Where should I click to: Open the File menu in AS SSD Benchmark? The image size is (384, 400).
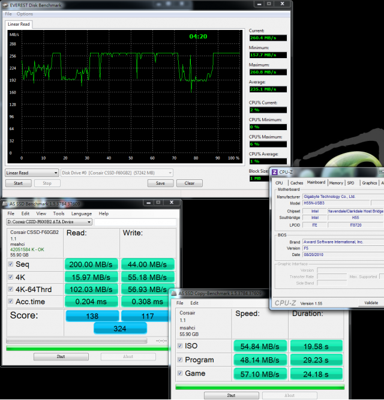click(11, 213)
